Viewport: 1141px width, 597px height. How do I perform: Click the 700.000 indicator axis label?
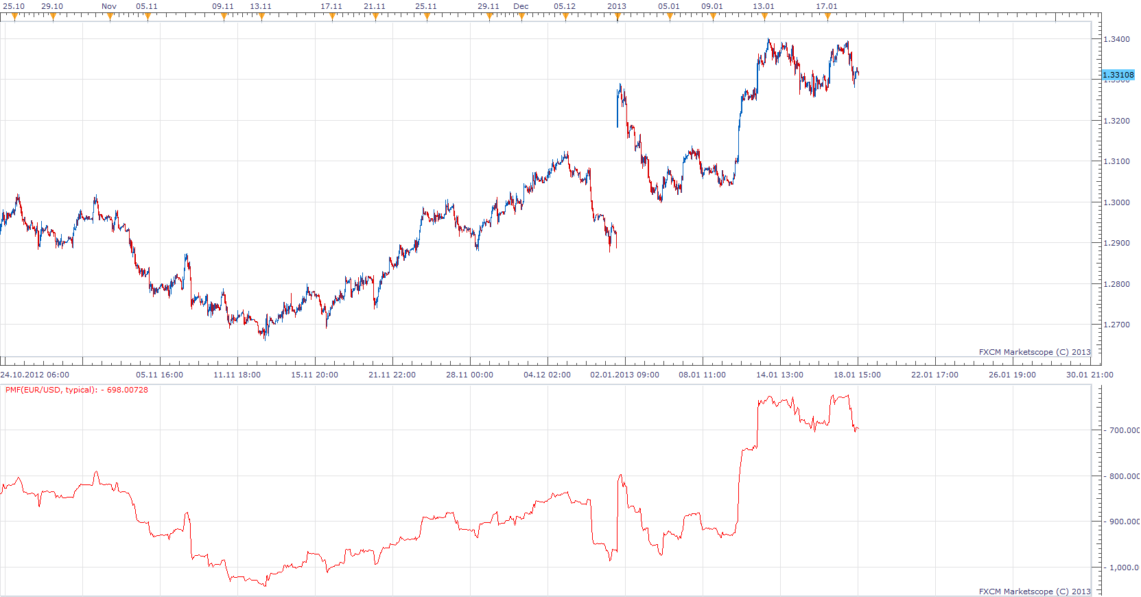1125,430
